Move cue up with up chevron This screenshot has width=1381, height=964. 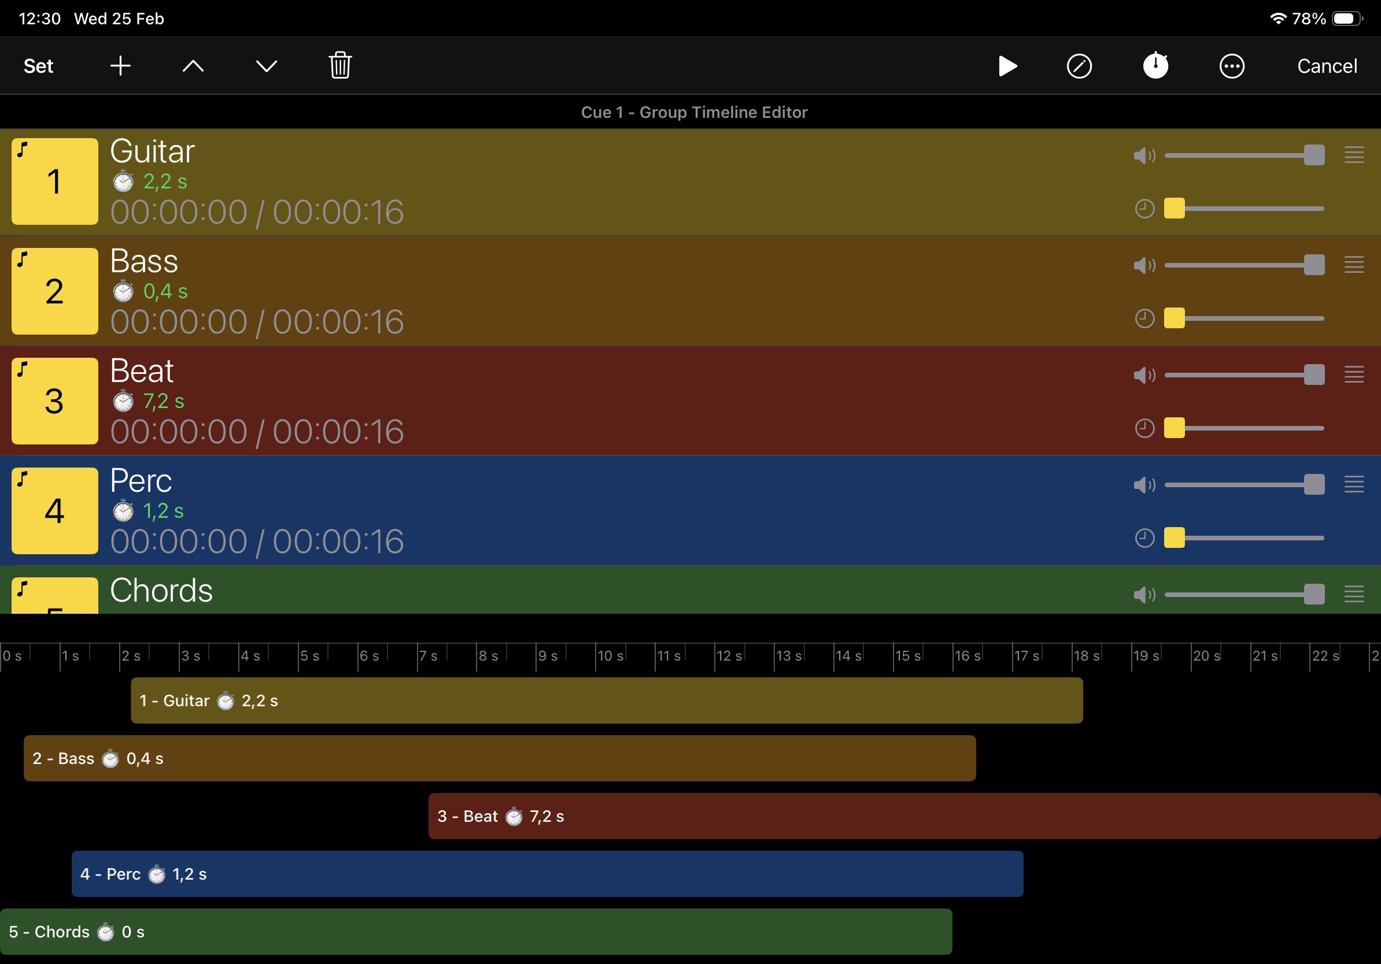(193, 65)
